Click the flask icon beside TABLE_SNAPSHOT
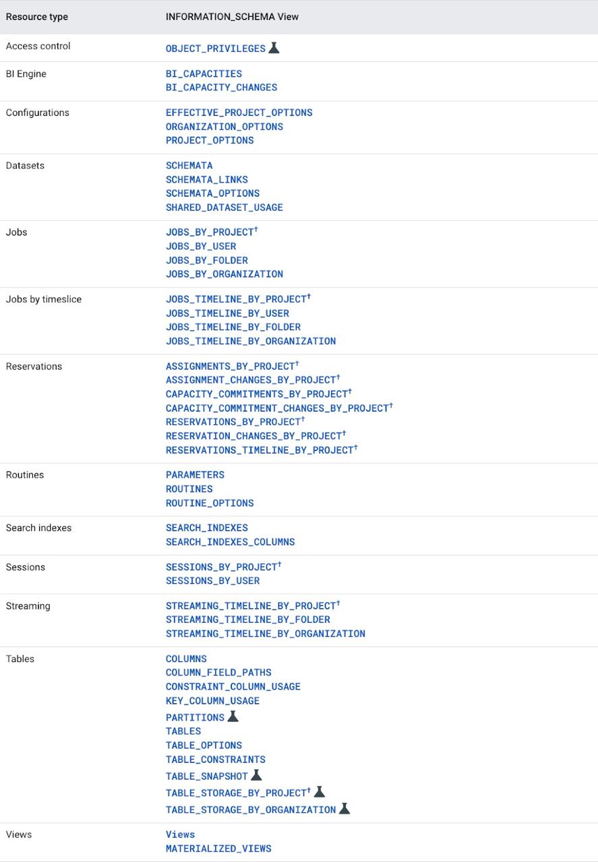The image size is (598, 862). pos(256,775)
